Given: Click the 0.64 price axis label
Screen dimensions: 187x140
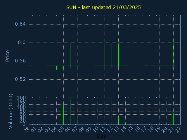Looking at the screenshot, I should pyautogui.click(x=20, y=24).
